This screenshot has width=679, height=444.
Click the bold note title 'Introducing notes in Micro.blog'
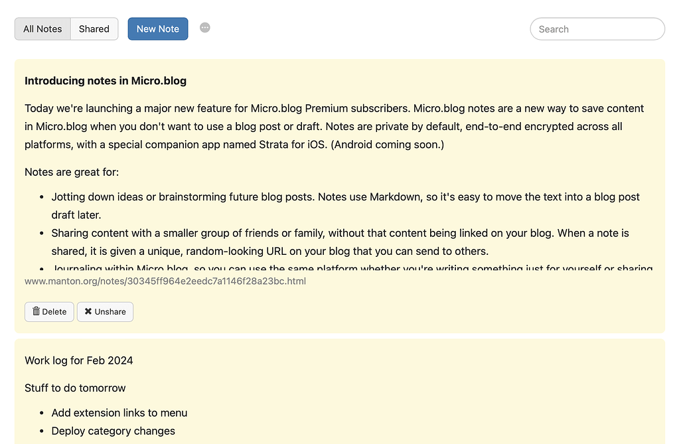pyautogui.click(x=105, y=80)
